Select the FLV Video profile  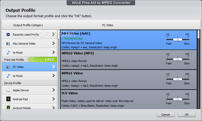tap(128, 99)
